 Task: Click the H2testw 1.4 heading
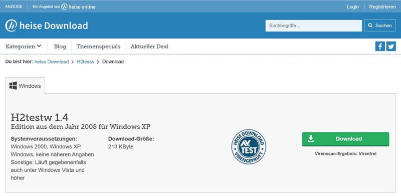40,117
